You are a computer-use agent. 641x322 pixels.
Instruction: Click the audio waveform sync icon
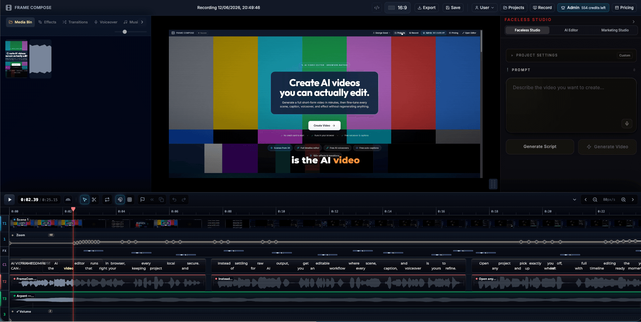(x=68, y=200)
